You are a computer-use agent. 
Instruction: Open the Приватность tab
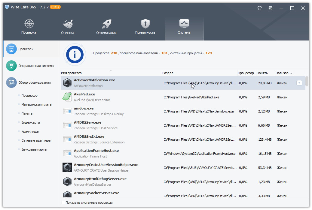click(145, 27)
